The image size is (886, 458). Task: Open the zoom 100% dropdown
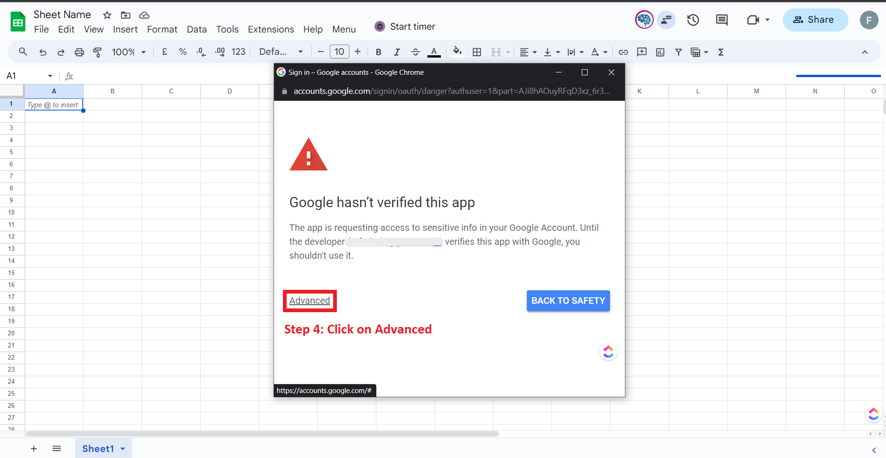click(x=129, y=52)
